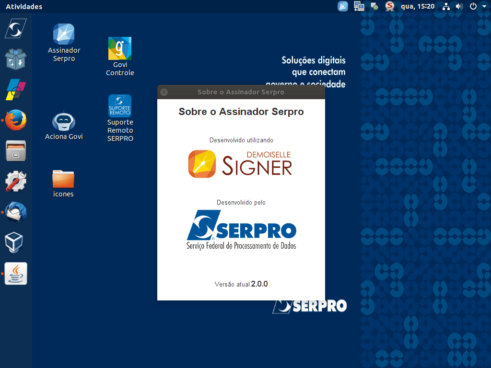491x368 pixels.
Task: Open the software box installer in dock
Action: coord(16,59)
